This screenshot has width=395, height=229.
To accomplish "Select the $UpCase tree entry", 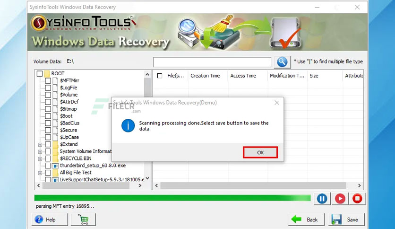I will 69,137.
